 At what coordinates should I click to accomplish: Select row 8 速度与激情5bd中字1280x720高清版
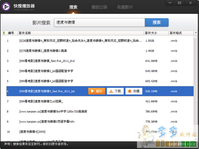tap(100, 112)
